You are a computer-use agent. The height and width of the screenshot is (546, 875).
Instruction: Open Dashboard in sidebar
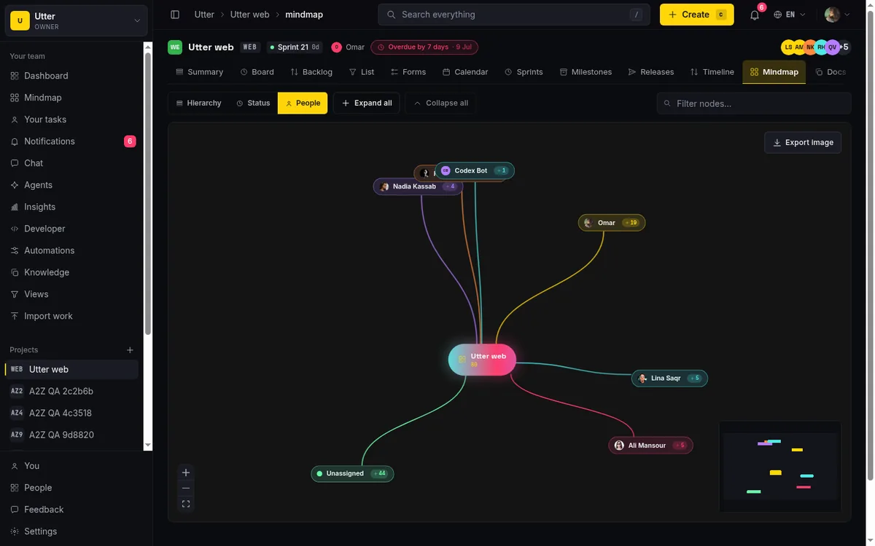[x=73, y=76]
